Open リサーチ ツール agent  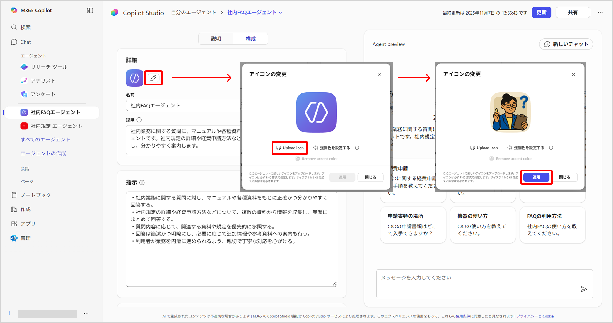pyautogui.click(x=49, y=67)
